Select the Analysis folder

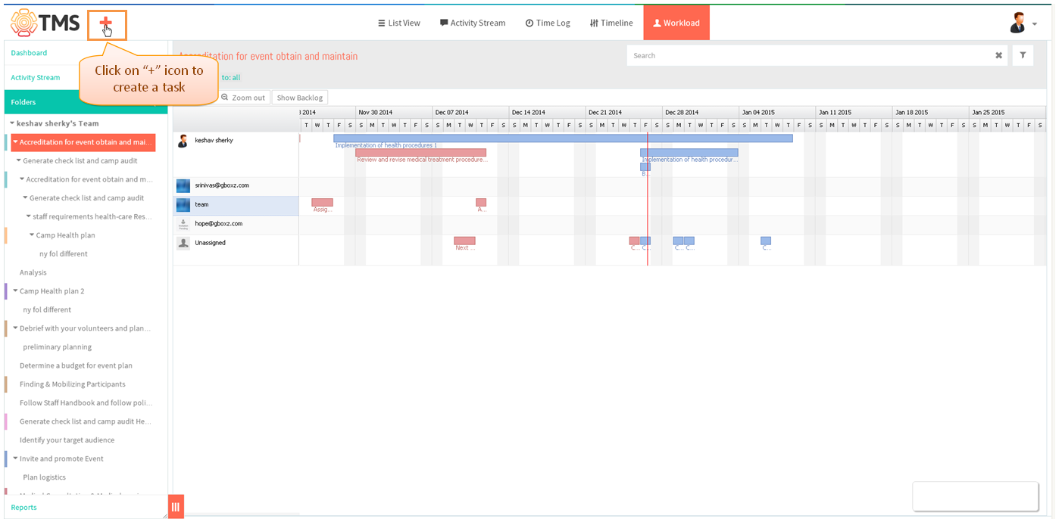(33, 272)
